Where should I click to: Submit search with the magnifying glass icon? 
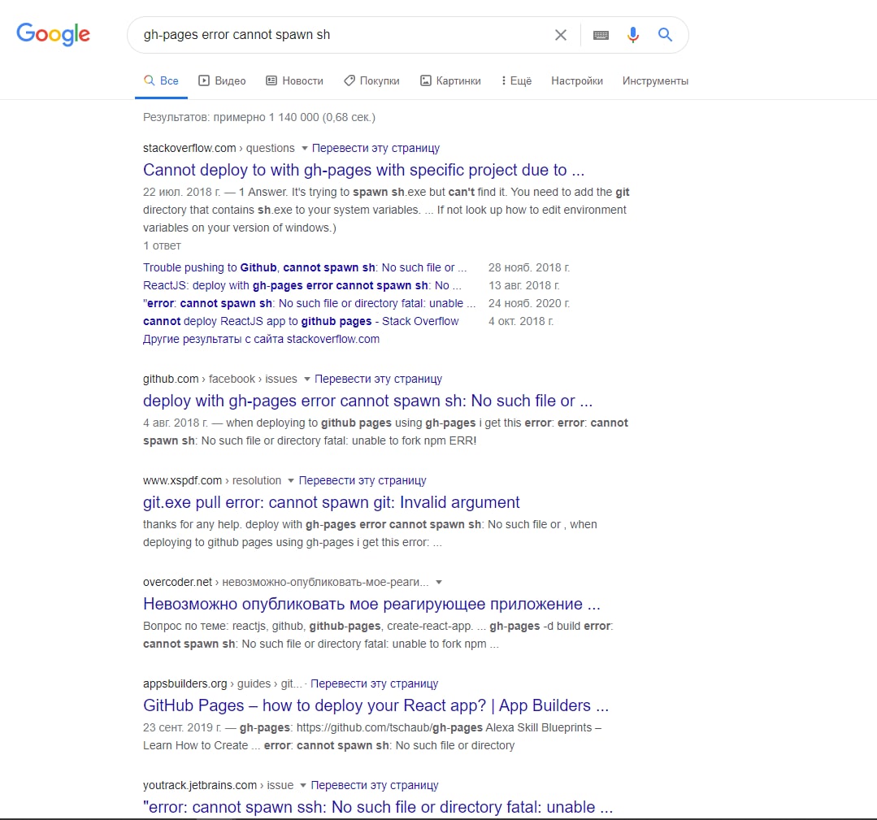click(x=665, y=35)
